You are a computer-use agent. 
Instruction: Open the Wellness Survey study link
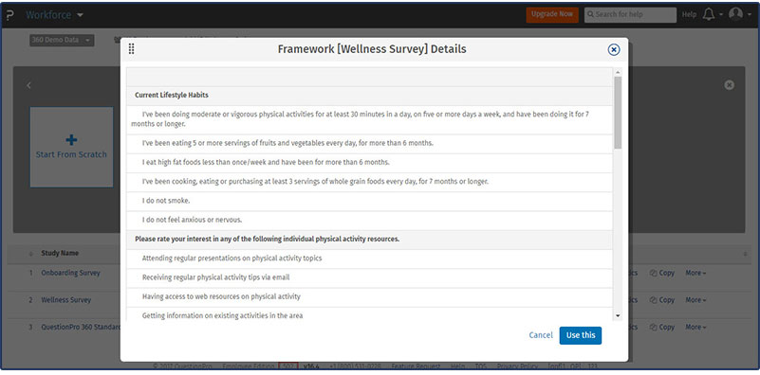(65, 300)
